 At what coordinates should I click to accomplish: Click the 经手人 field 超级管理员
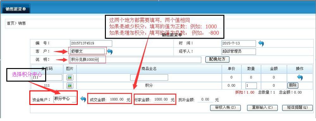239,51
